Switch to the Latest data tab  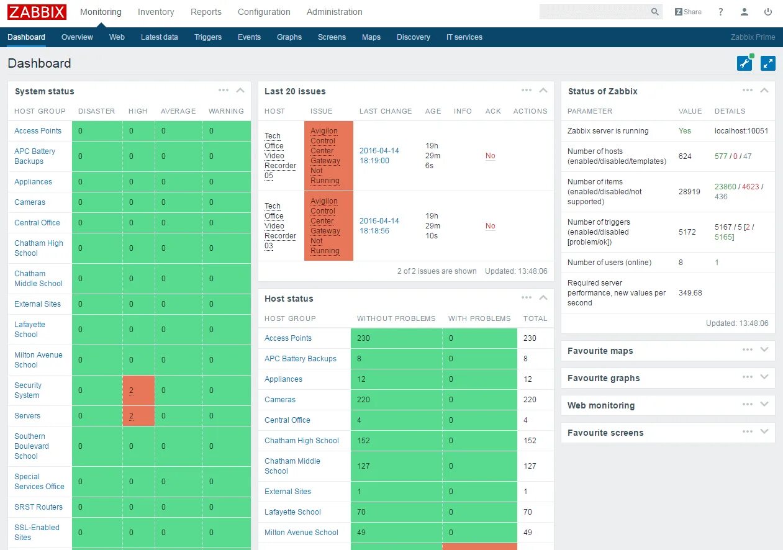(160, 37)
